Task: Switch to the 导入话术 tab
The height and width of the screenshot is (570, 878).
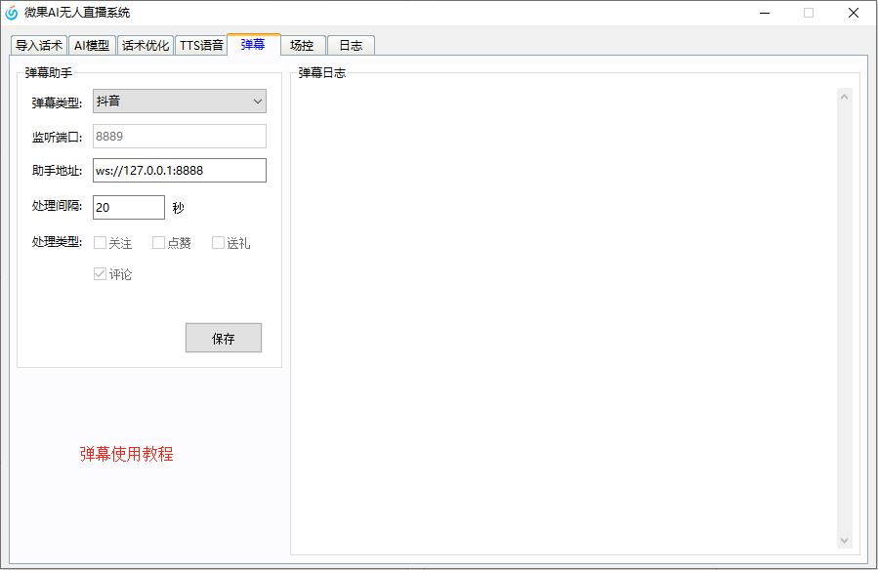Action: [x=39, y=45]
